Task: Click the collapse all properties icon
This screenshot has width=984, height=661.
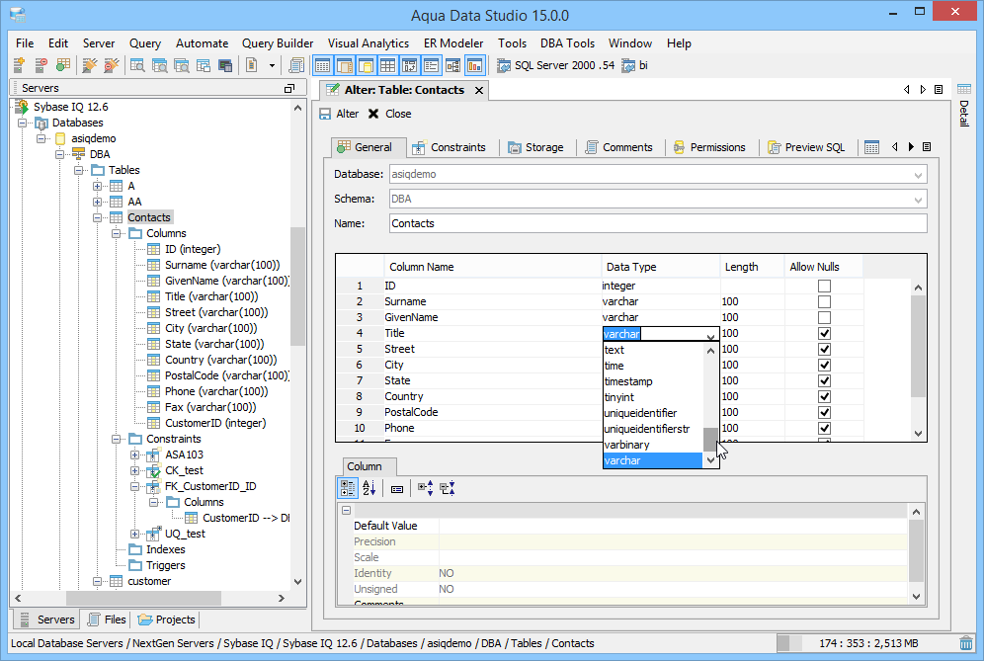Action: (448, 488)
